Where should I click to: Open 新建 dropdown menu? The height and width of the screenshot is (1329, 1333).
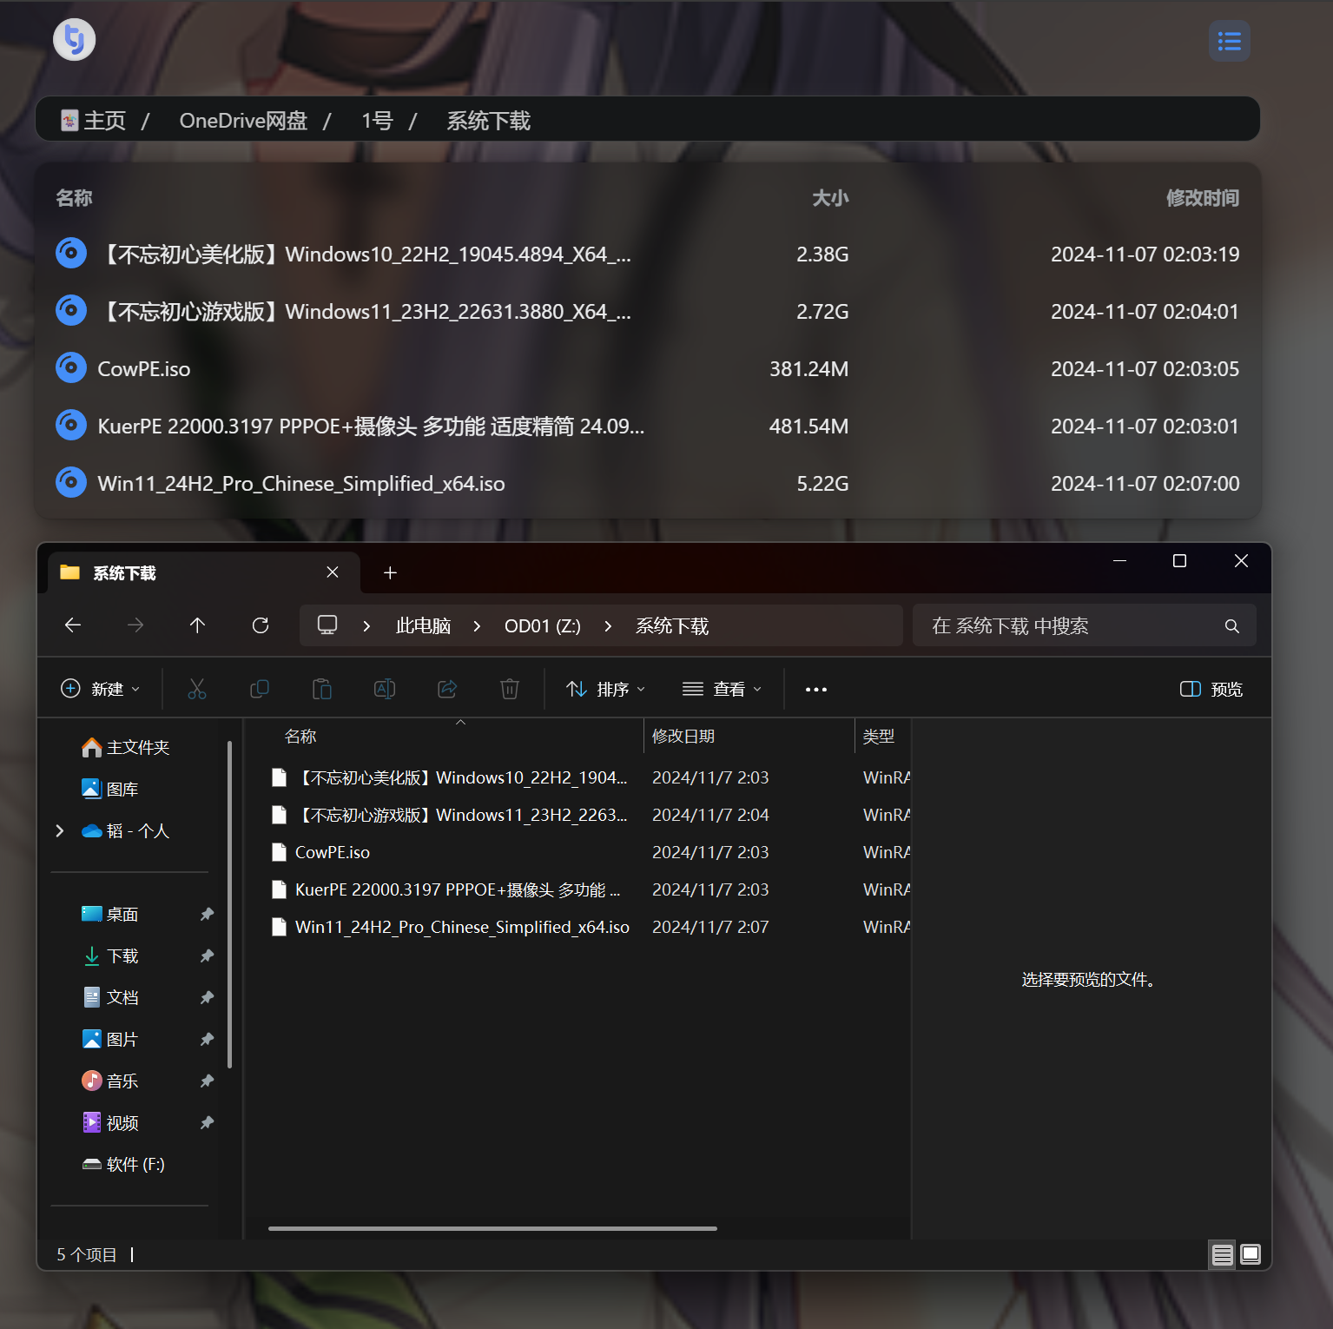point(100,689)
